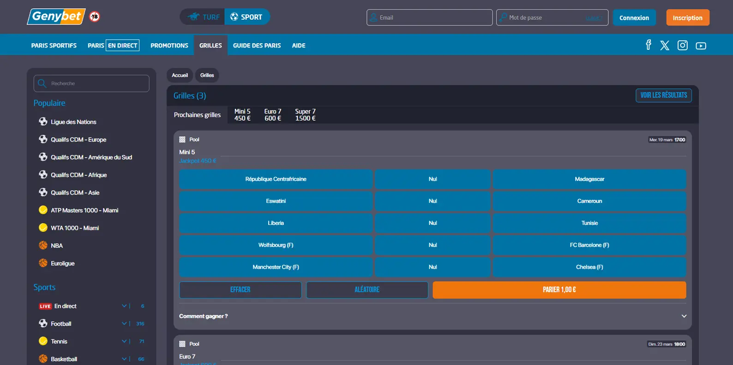
Task: Focus the Recherche search field
Action: (91, 83)
